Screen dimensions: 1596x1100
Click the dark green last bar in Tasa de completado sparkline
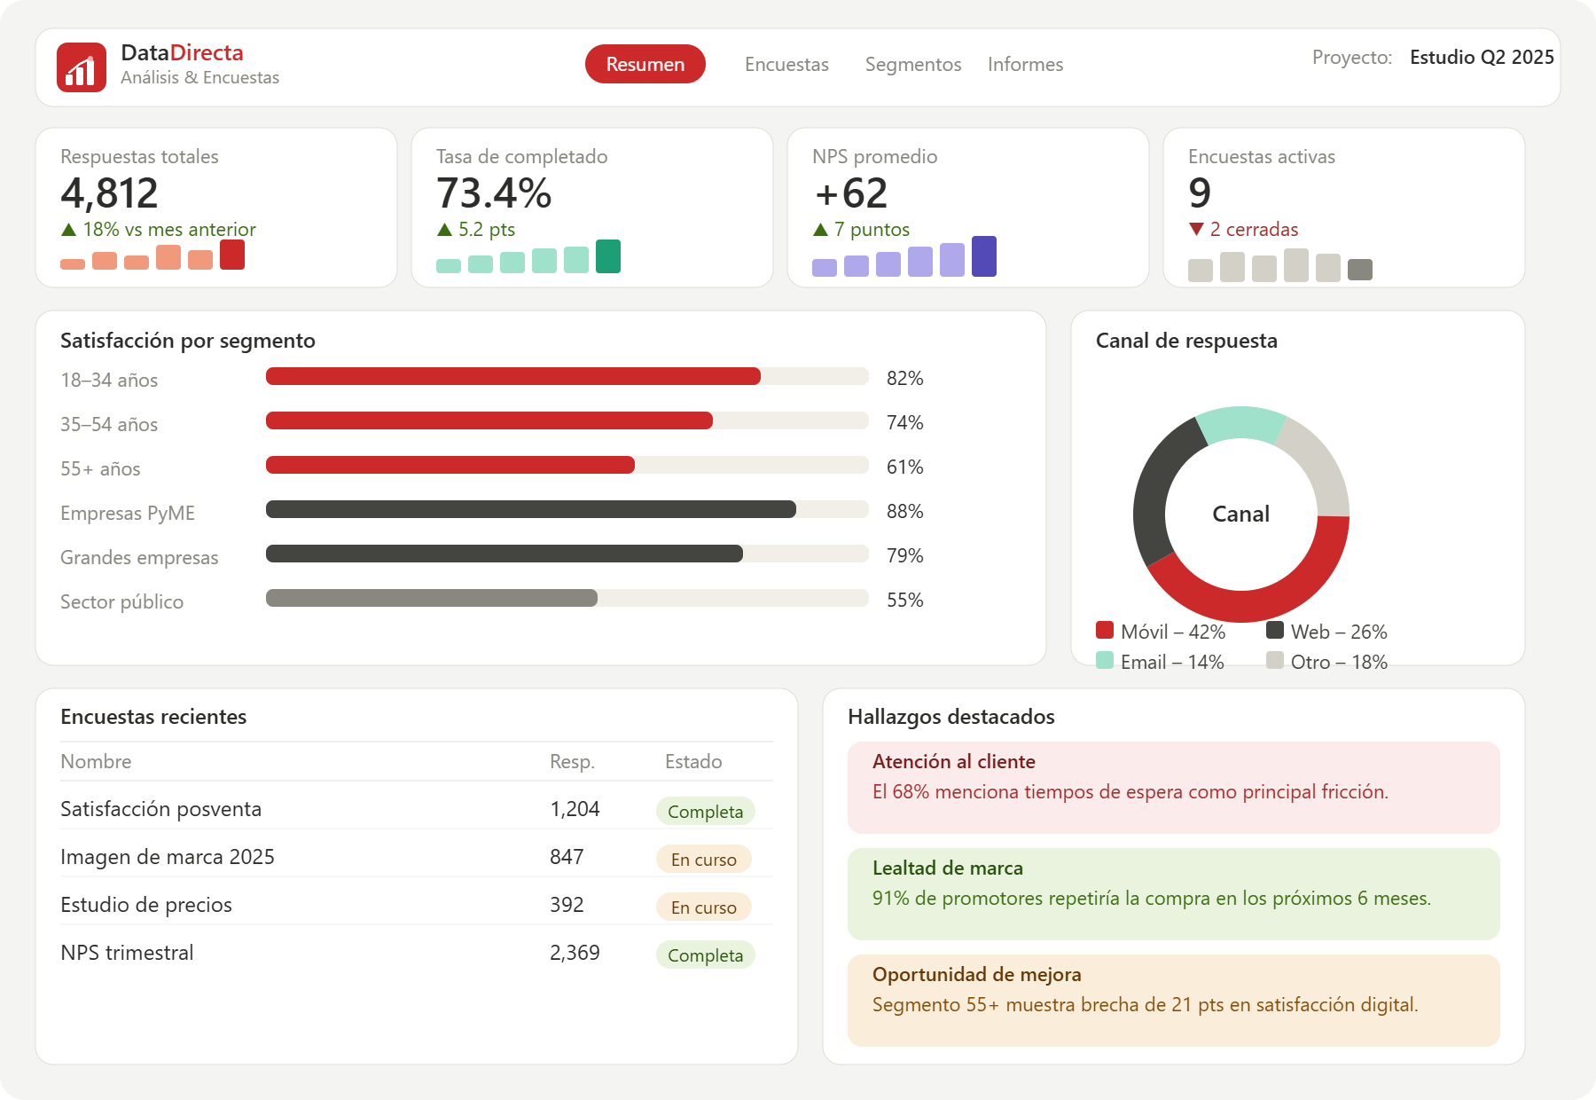608,256
